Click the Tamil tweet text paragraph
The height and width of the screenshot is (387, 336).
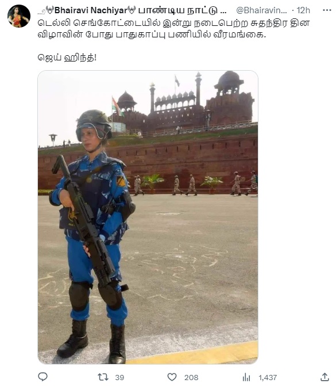coord(173,29)
